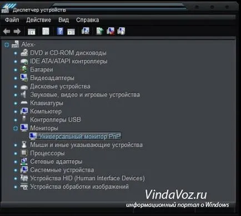Click the speaker icon for sound devices
This screenshot has height=216, width=241.
23,94
